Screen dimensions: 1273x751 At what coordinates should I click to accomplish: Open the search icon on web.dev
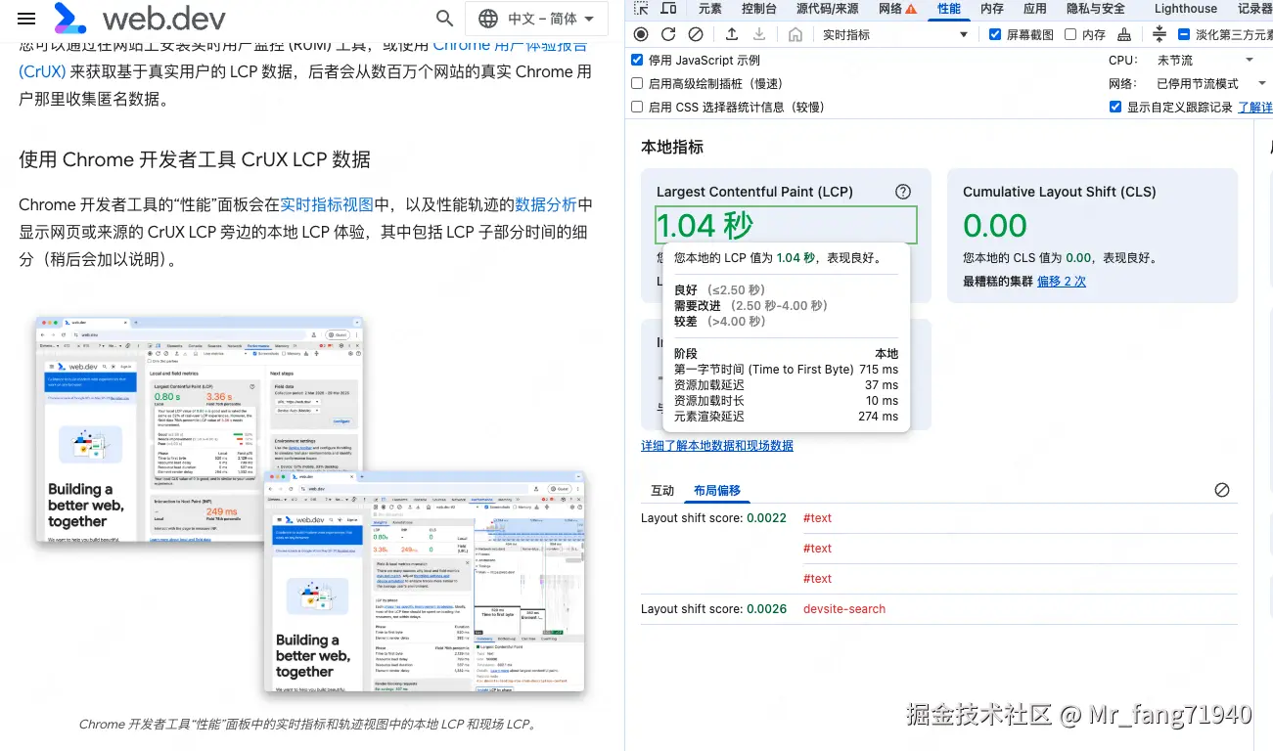pos(444,19)
